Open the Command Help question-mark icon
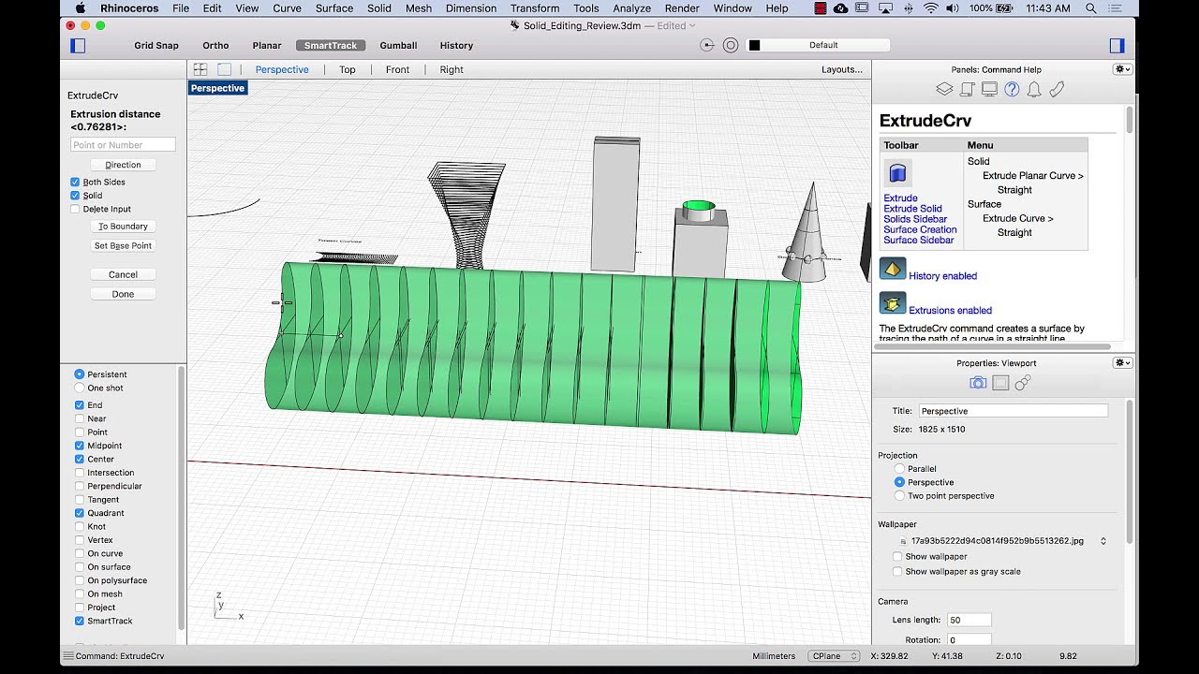Screen dimensions: 1199x674 pos(1012,89)
